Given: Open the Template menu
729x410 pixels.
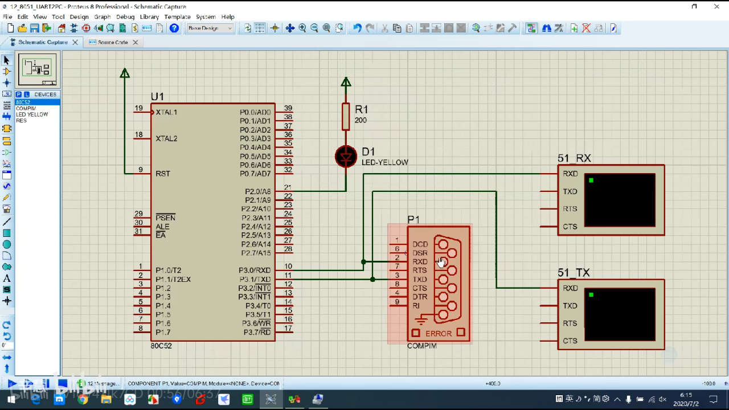Looking at the screenshot, I should (177, 17).
